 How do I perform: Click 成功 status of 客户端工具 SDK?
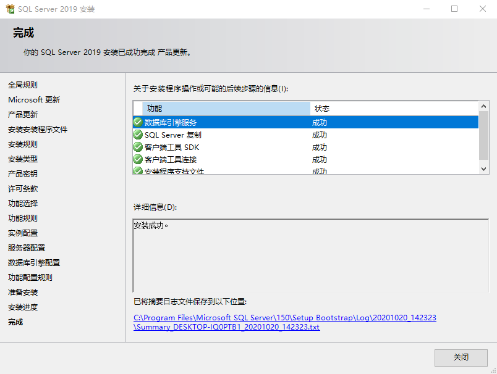coord(319,148)
